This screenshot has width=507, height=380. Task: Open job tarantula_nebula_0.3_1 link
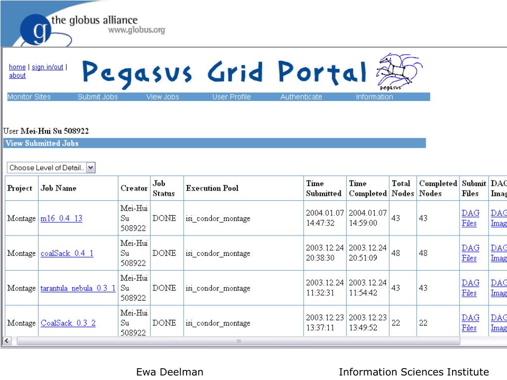point(78,288)
